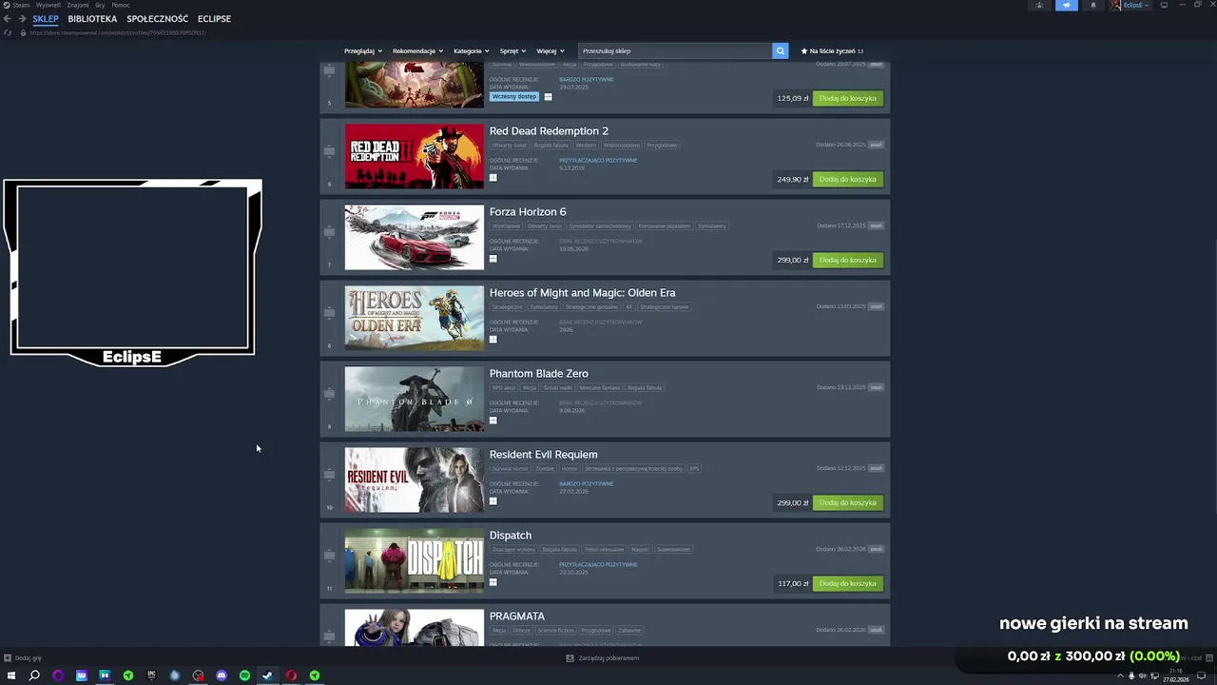Click the Western tag on Red Dead Redemption 2
Image resolution: width=1217 pixels, height=685 pixels.
(586, 146)
